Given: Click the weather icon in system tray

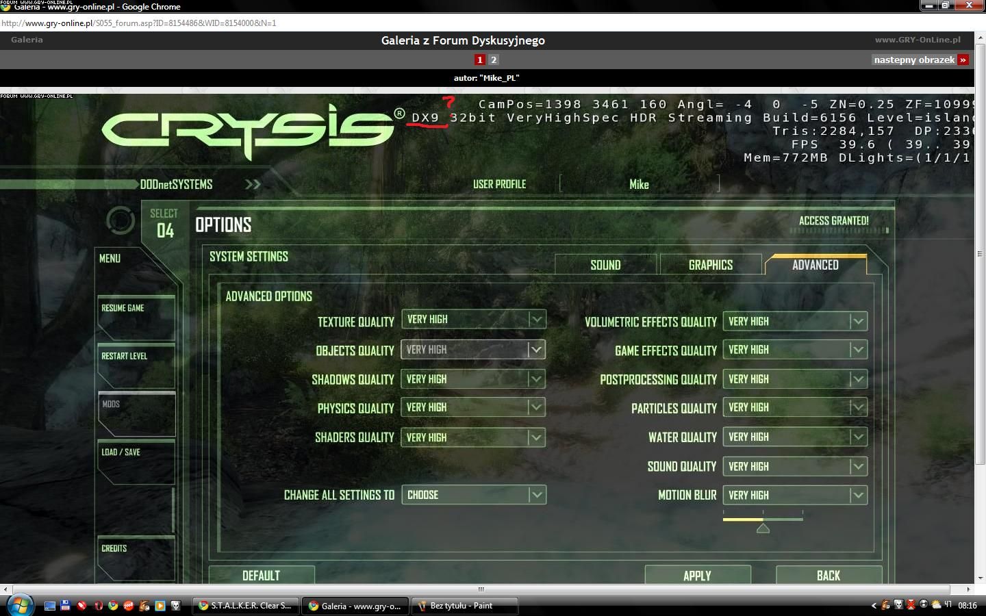Looking at the screenshot, I should click(x=936, y=605).
